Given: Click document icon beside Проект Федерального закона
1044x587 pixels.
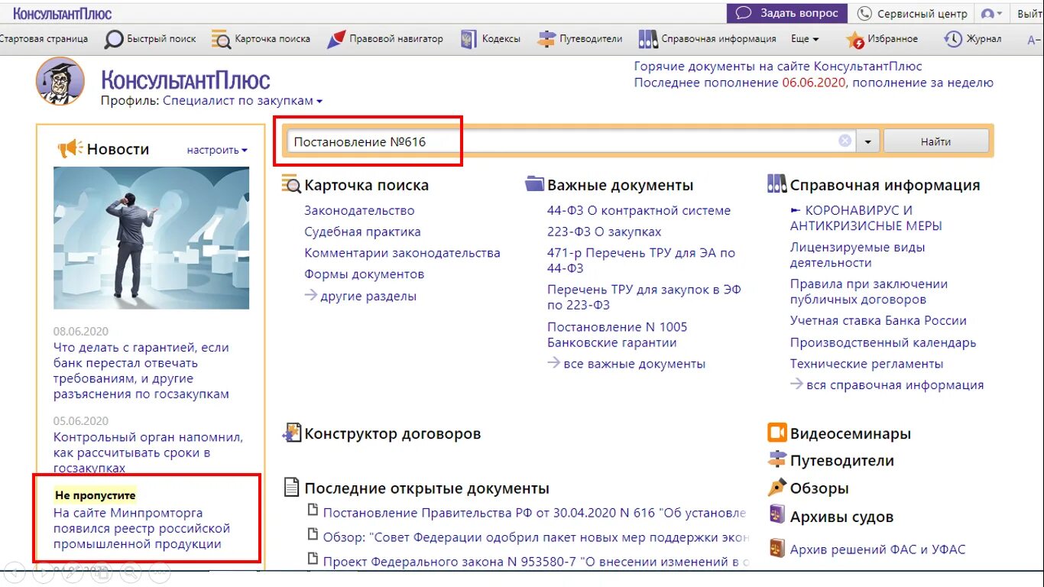Looking at the screenshot, I should (x=313, y=559).
